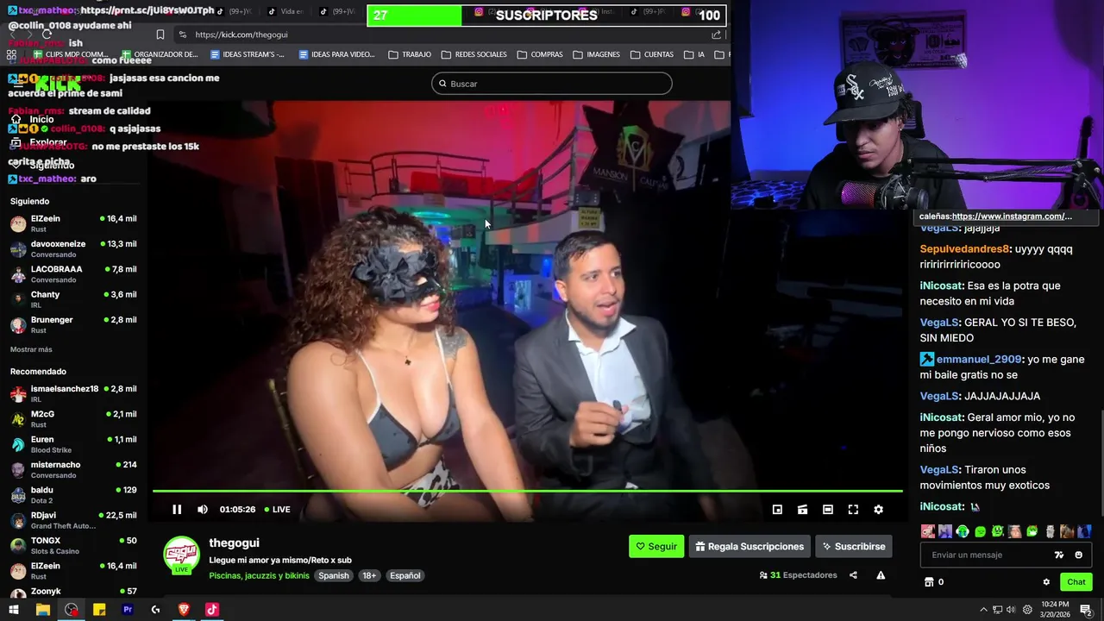Open thegogui channel avatar
Screen dimensions: 1104x621
point(181,555)
